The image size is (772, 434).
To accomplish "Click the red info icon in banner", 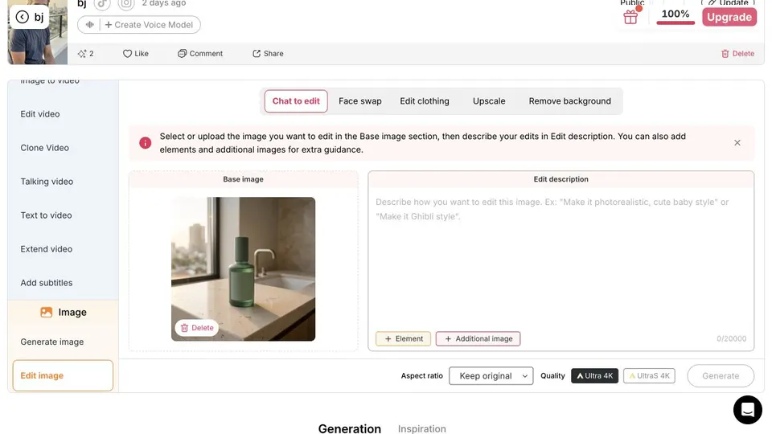I will tap(146, 143).
